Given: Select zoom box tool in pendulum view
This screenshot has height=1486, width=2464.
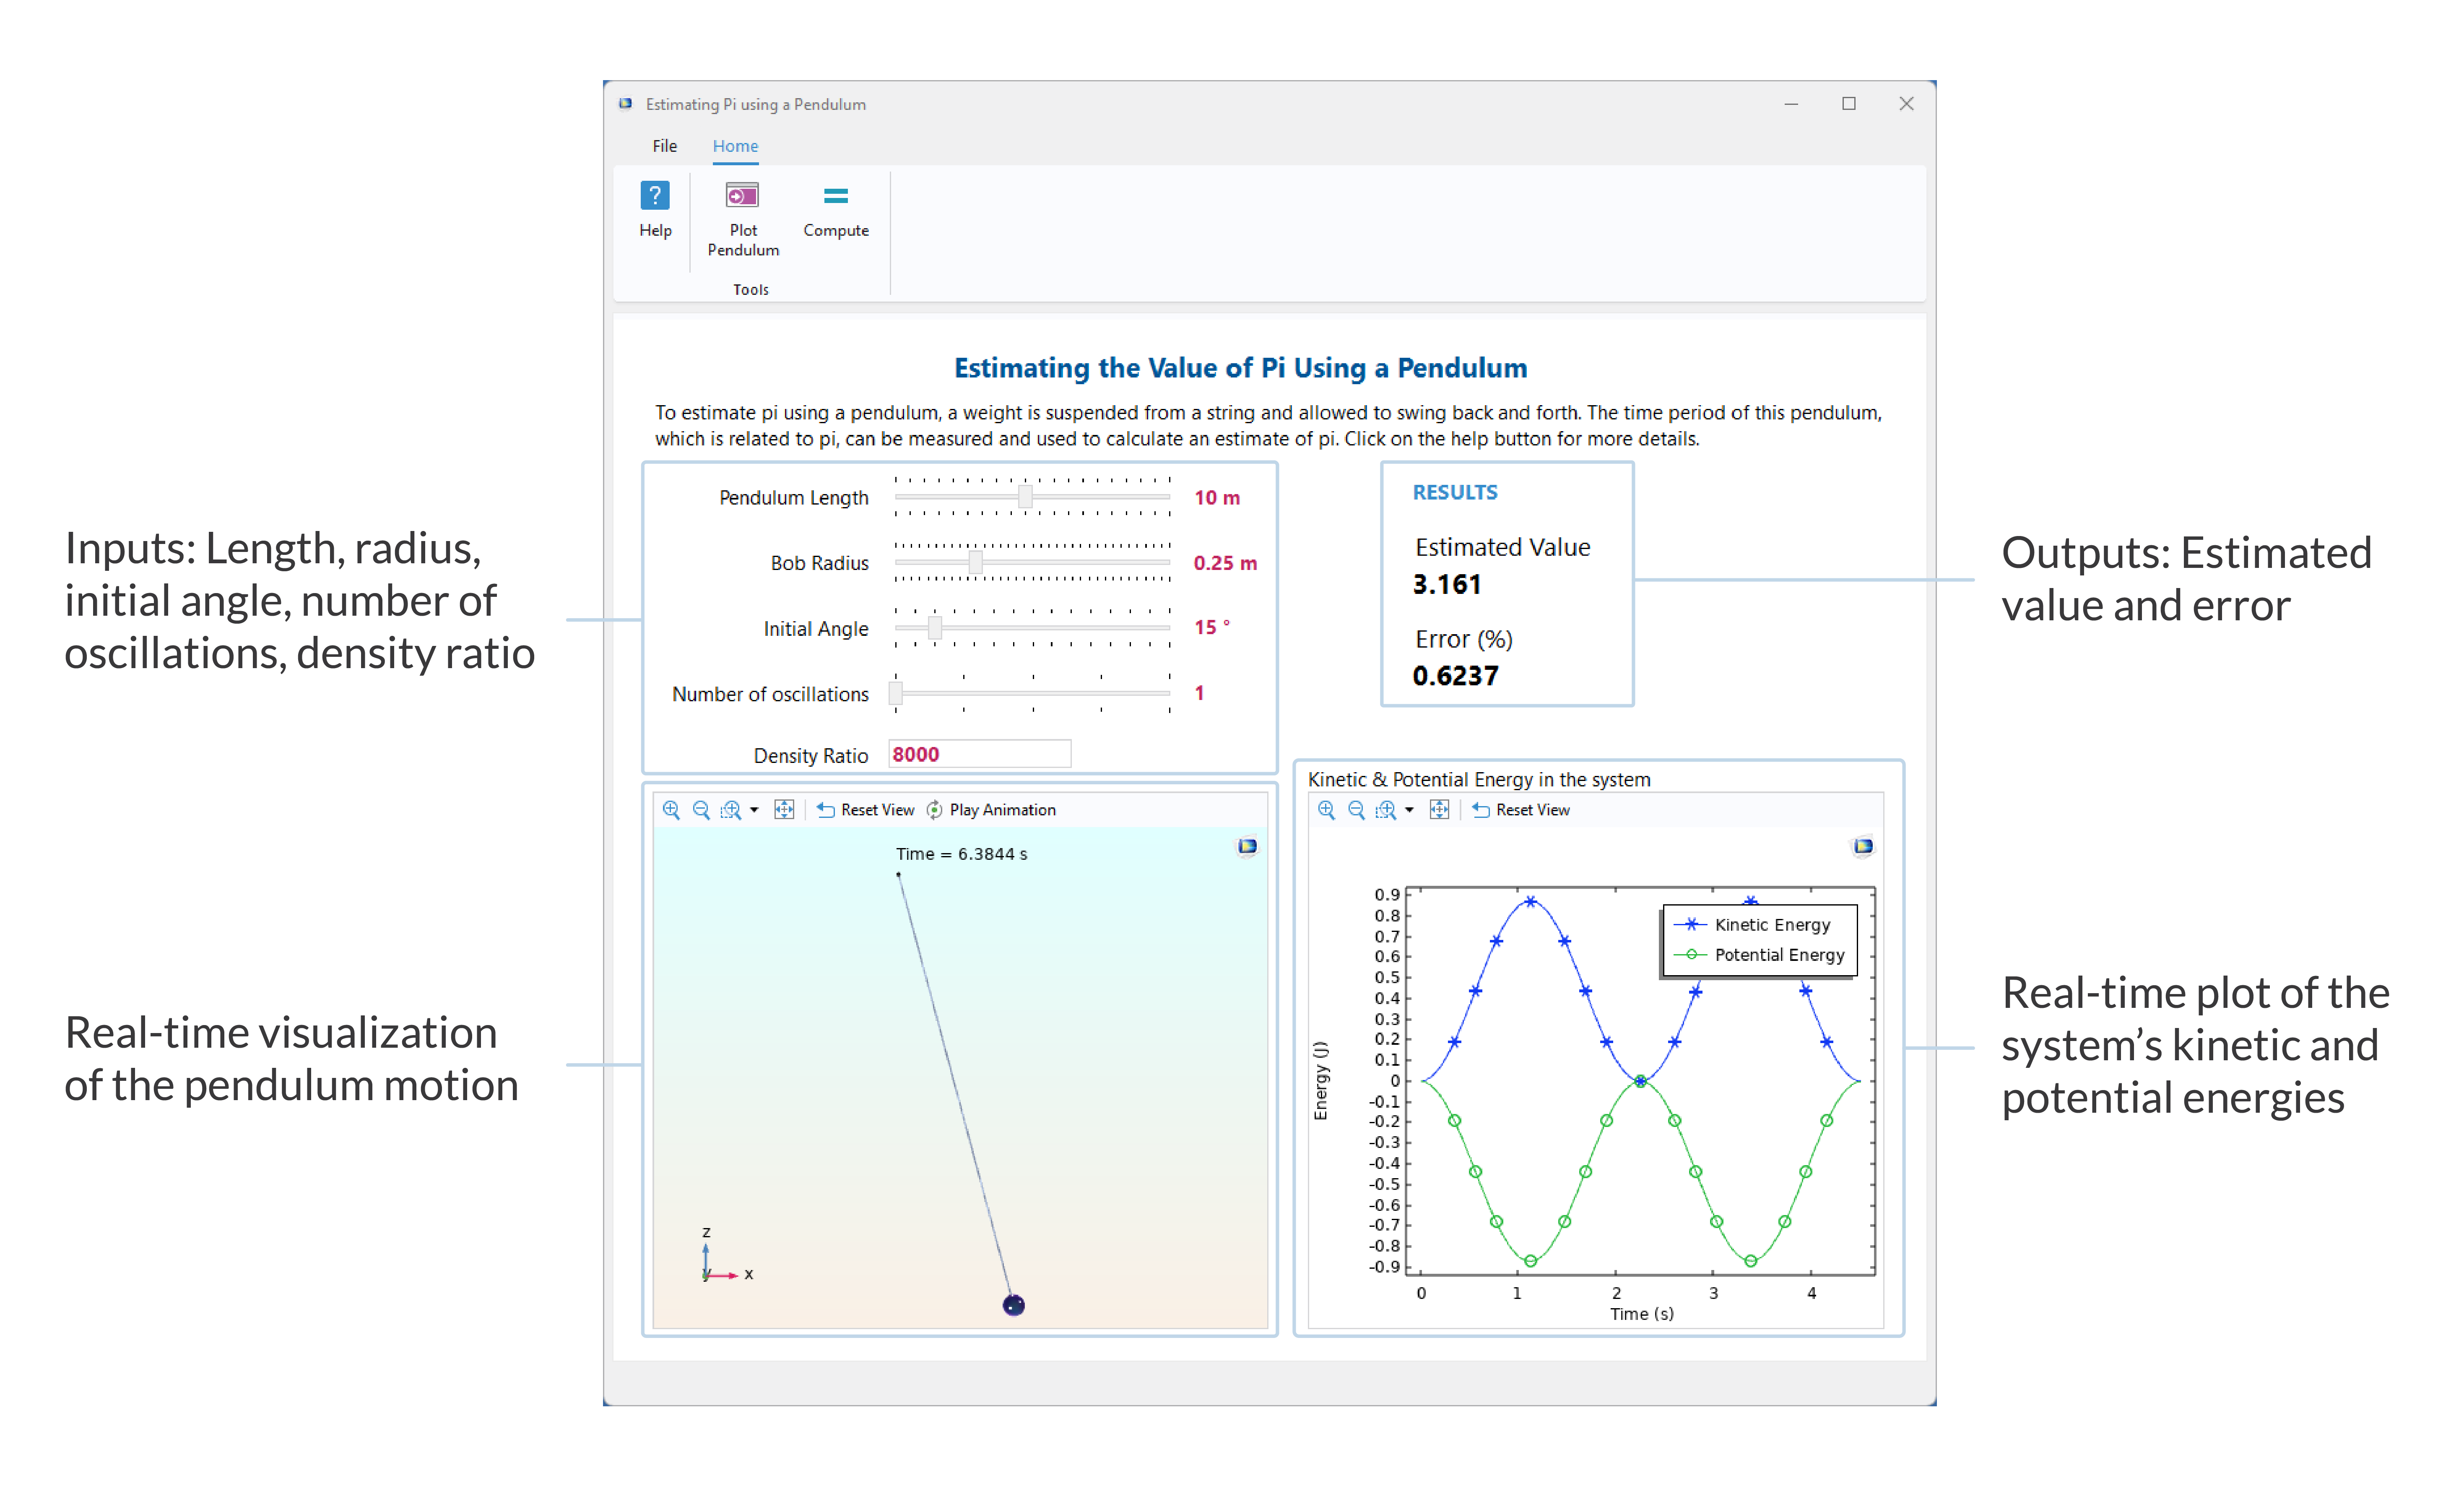Looking at the screenshot, I should (731, 810).
